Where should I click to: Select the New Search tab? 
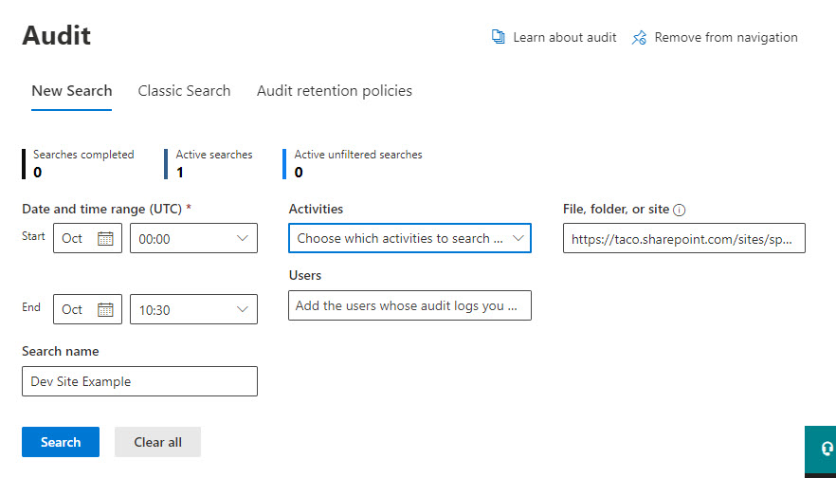click(x=71, y=91)
